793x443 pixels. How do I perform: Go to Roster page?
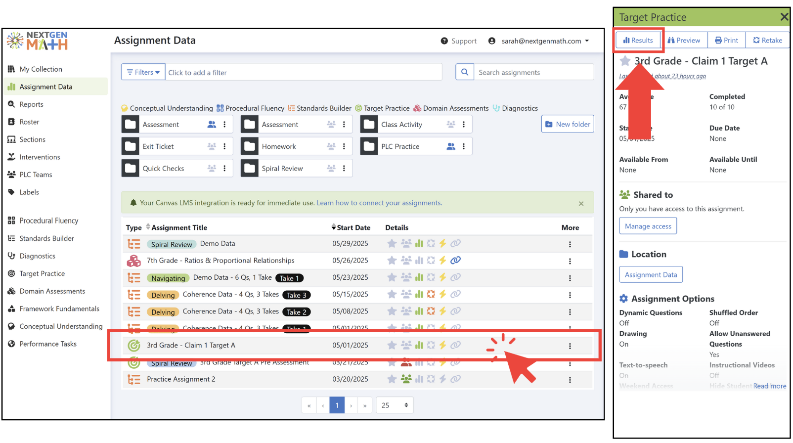tap(29, 122)
